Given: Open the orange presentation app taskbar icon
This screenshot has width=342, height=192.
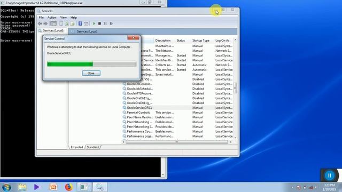Looking at the screenshot, I should tap(53, 187).
